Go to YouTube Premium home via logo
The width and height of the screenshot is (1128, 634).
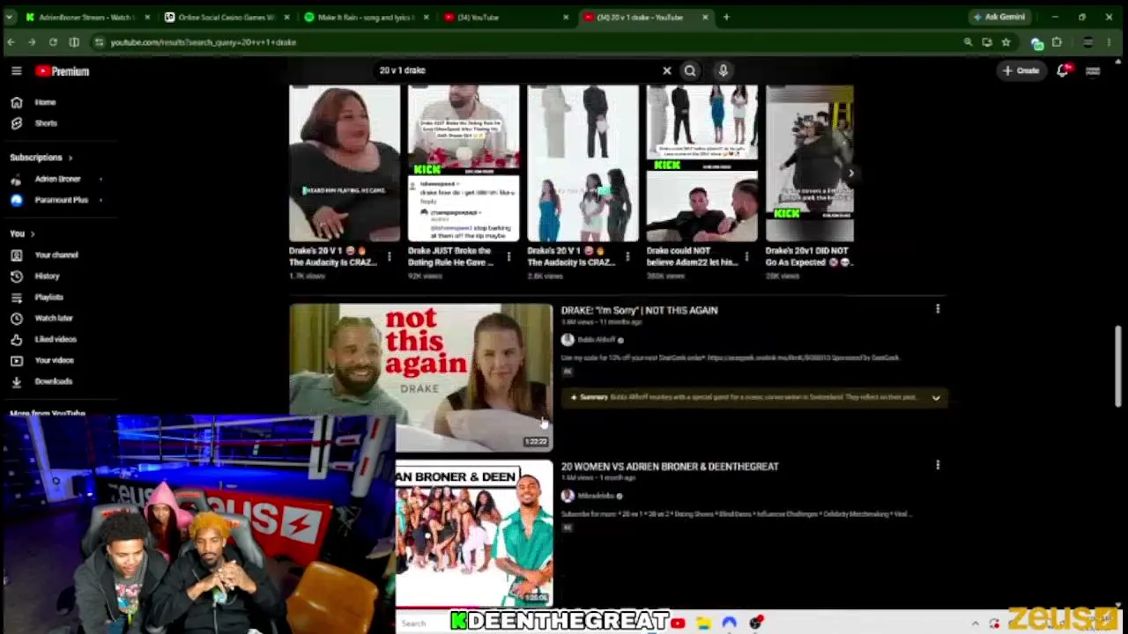(x=63, y=71)
